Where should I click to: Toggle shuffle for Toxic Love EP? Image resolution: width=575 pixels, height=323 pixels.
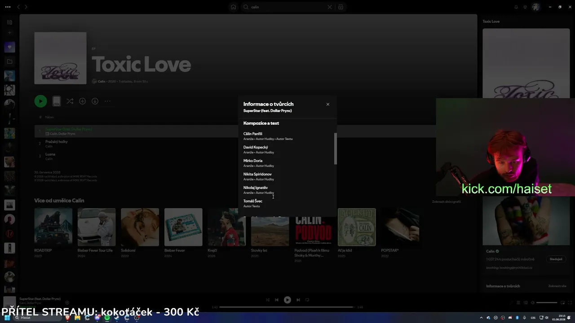tap(70, 101)
